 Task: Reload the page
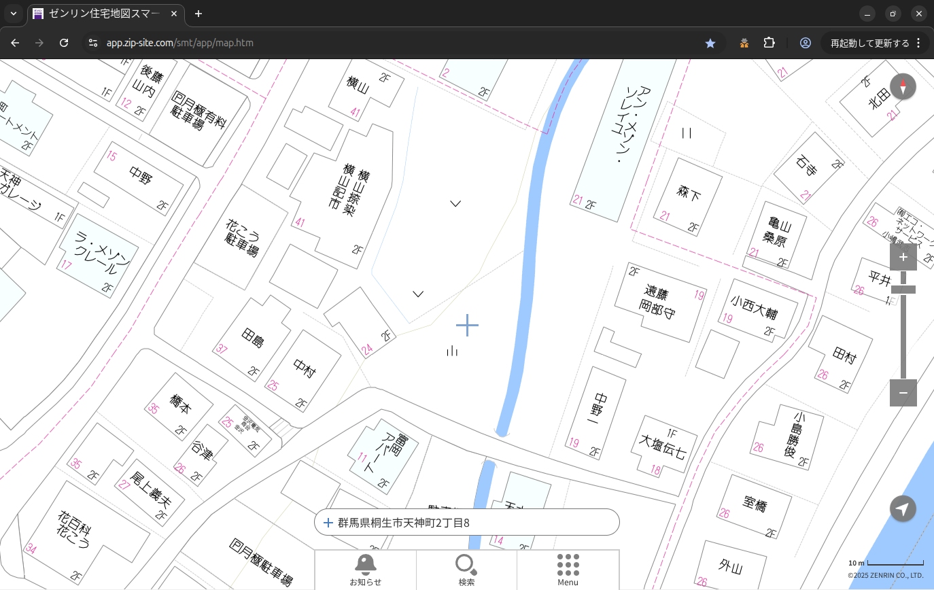64,43
